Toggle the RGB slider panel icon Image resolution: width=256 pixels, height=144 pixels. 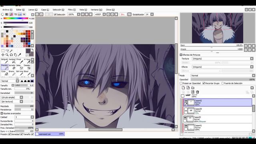[x=7, y=14]
